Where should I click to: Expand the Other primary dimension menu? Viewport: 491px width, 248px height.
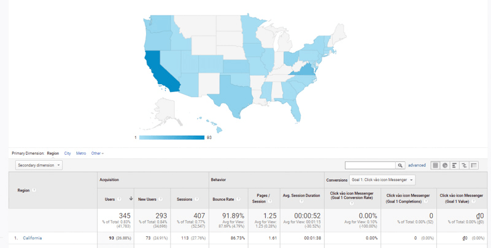coord(97,153)
